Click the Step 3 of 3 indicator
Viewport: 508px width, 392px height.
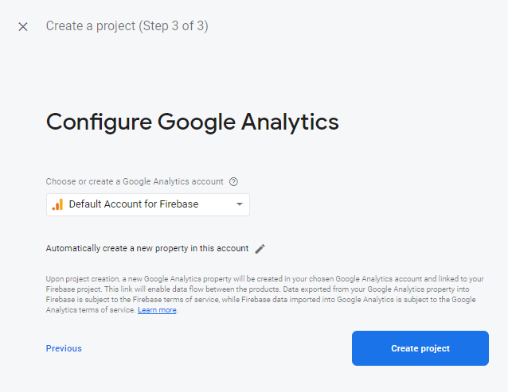point(174,26)
